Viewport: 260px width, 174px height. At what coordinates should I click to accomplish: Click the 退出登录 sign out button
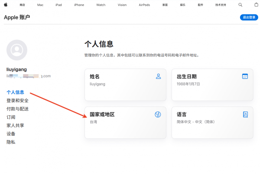coord(249,17)
